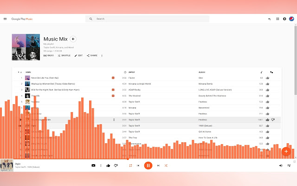297x186 pixels.
Task: Click explicit badge on Wild for the Night
Action: [113, 90]
